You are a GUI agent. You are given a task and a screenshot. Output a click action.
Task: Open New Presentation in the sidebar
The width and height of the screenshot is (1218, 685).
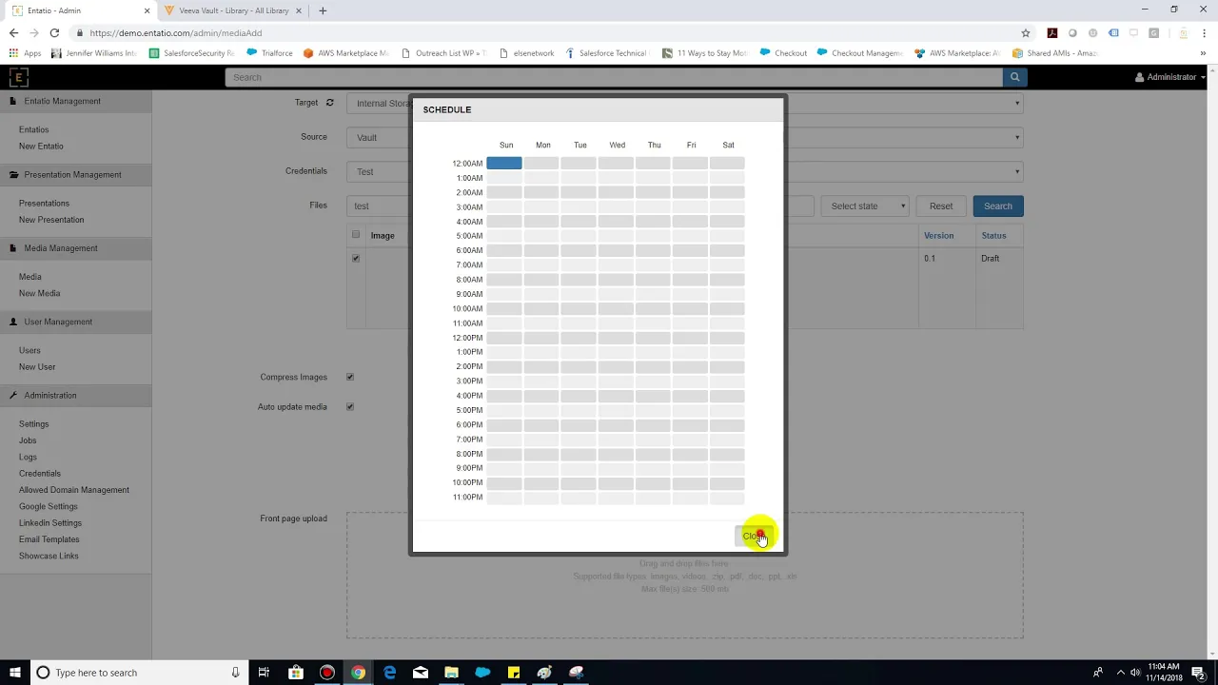51,220
